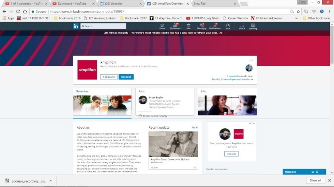
Task: Click the Amplifon company logo
Action: click(x=87, y=70)
